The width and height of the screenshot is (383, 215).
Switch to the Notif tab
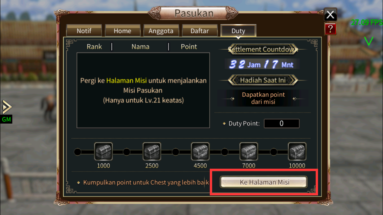click(x=84, y=31)
